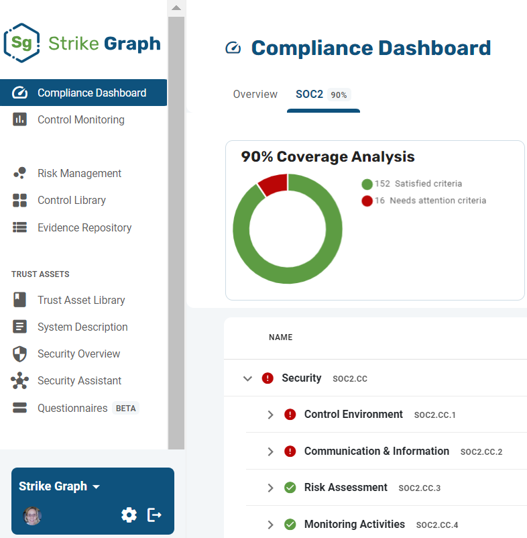Expand the Communication & Information row
The height and width of the screenshot is (538, 527).
(x=270, y=451)
